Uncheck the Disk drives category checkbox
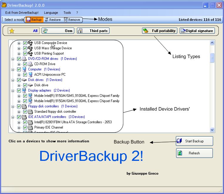224x194 pixels. click(x=19, y=80)
